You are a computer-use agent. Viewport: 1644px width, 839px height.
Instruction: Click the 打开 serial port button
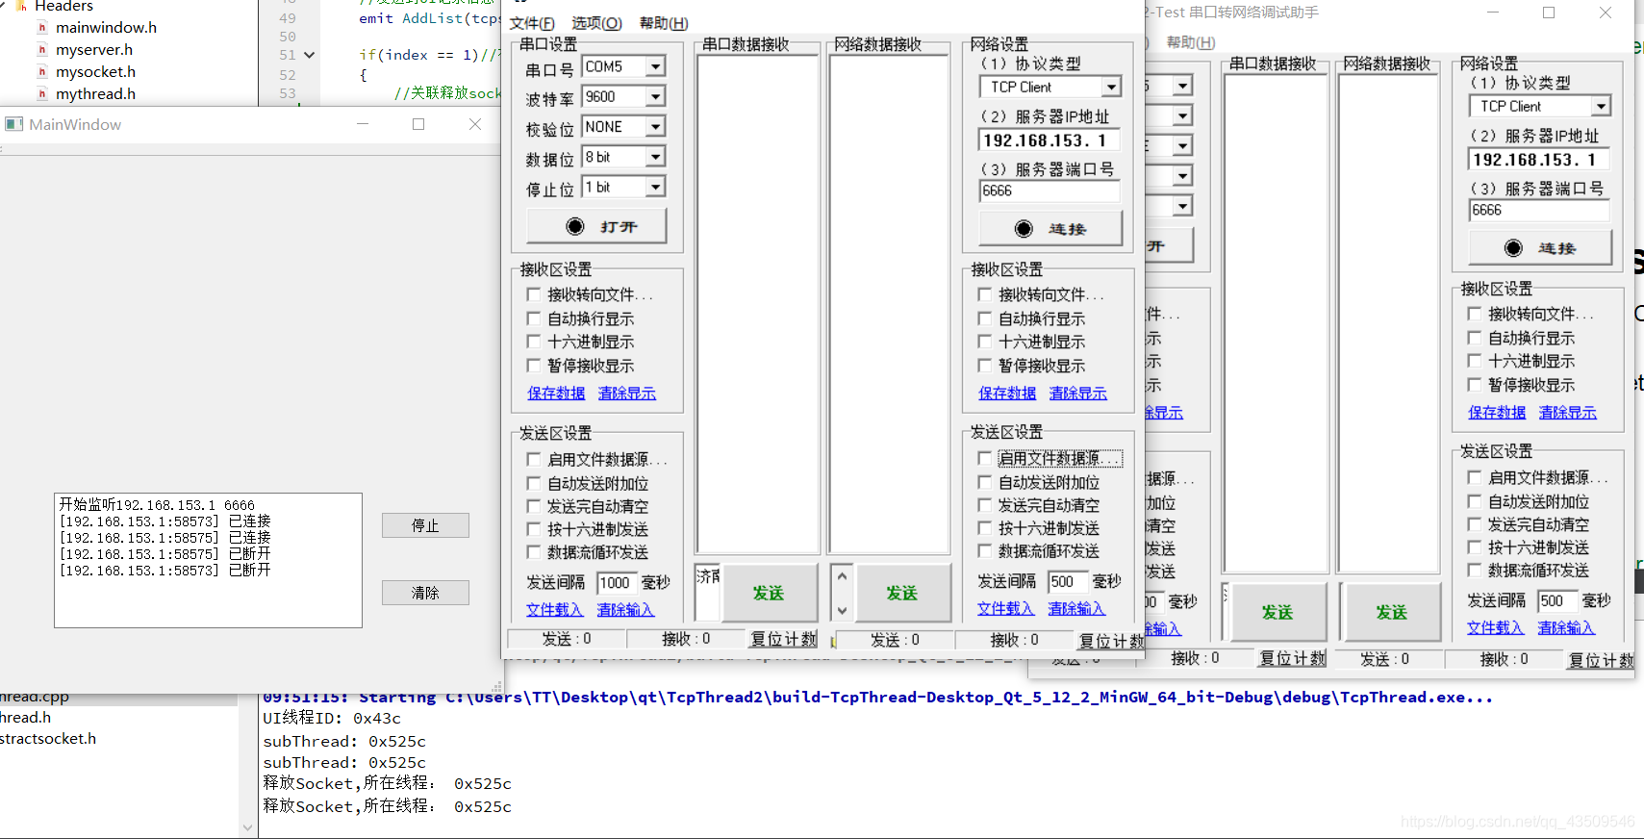coord(596,226)
